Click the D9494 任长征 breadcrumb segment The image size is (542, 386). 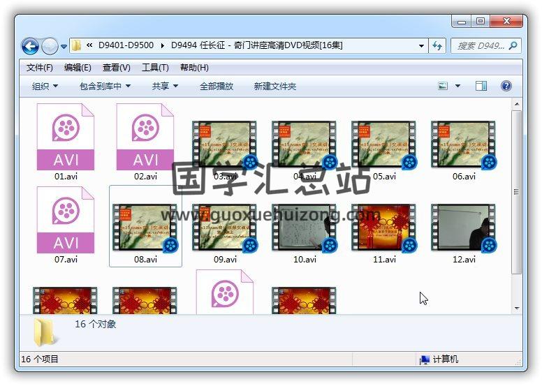pyautogui.click(x=257, y=45)
